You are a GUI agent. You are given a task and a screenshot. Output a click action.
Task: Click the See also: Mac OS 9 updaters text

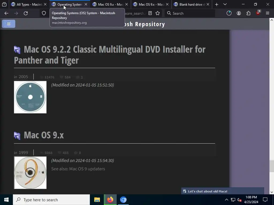78,169
